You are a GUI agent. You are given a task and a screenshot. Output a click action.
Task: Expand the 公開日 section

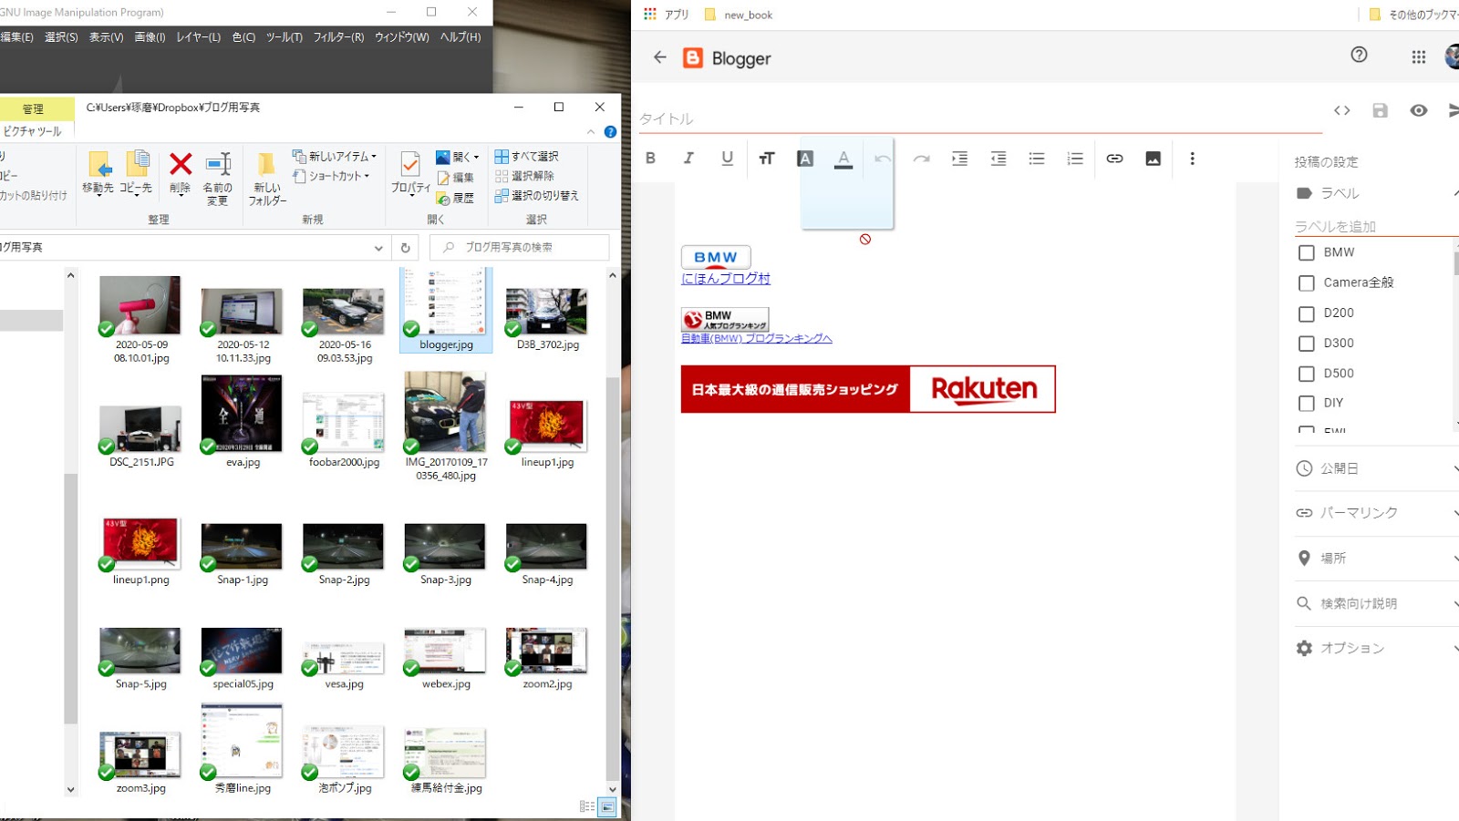click(x=1377, y=468)
